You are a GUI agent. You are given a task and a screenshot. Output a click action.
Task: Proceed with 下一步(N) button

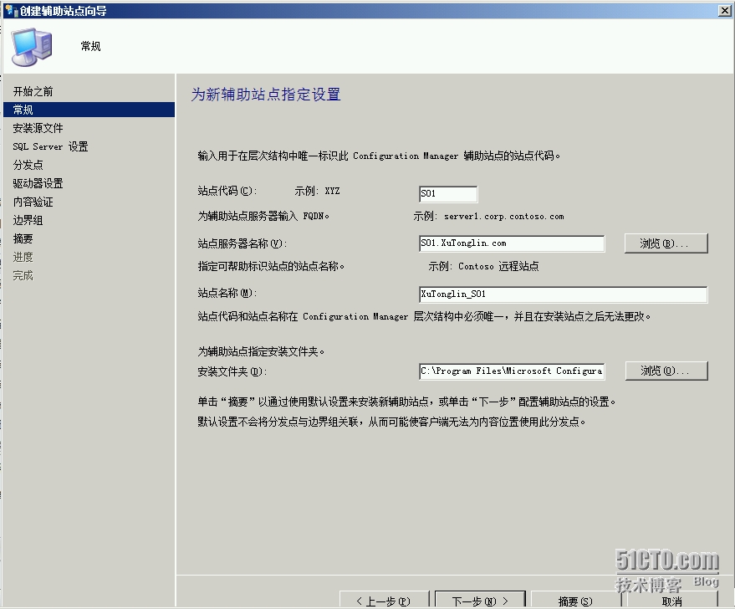coord(480,601)
